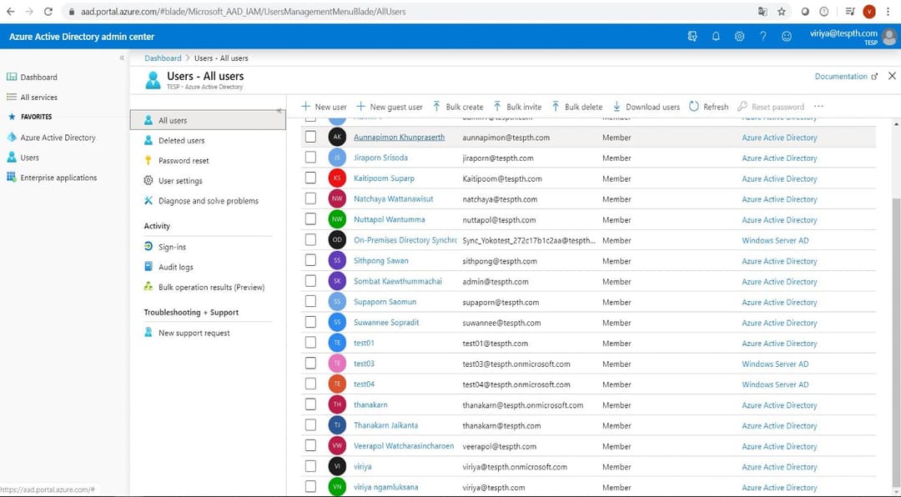This screenshot has height=497, width=901.
Task: Check the box for viriya ngamluksana
Action: tap(311, 487)
